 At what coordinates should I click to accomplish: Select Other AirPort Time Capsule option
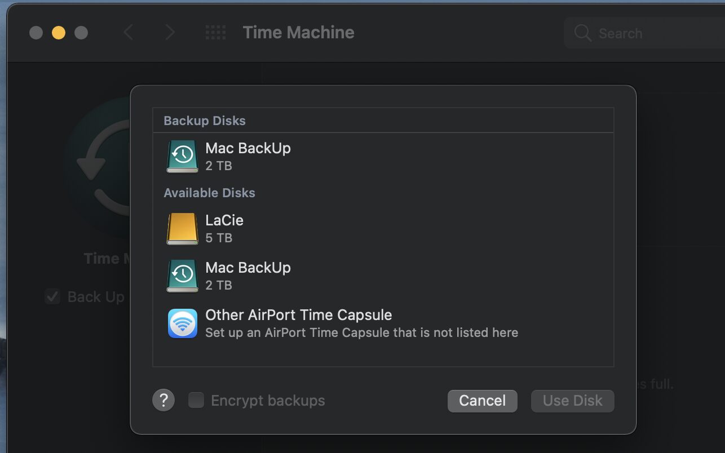pos(383,323)
